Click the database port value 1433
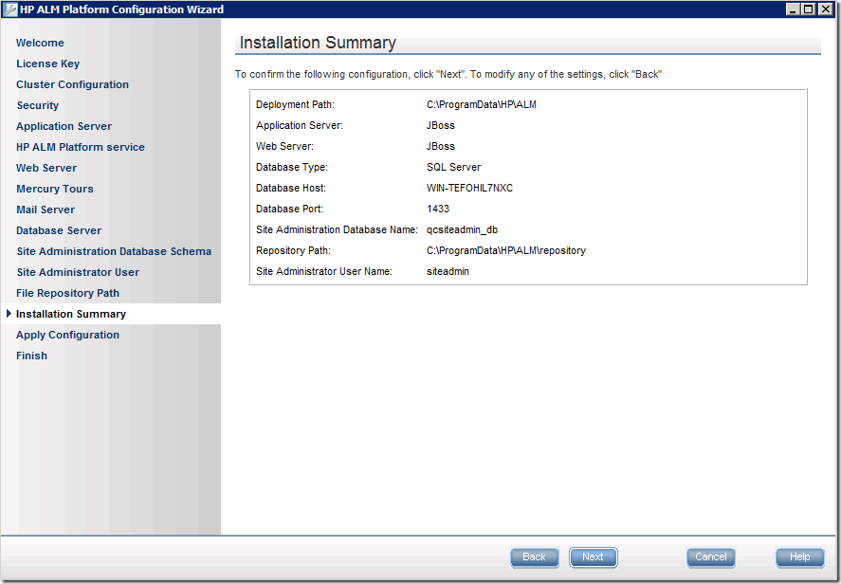841x584 pixels. [438, 210]
